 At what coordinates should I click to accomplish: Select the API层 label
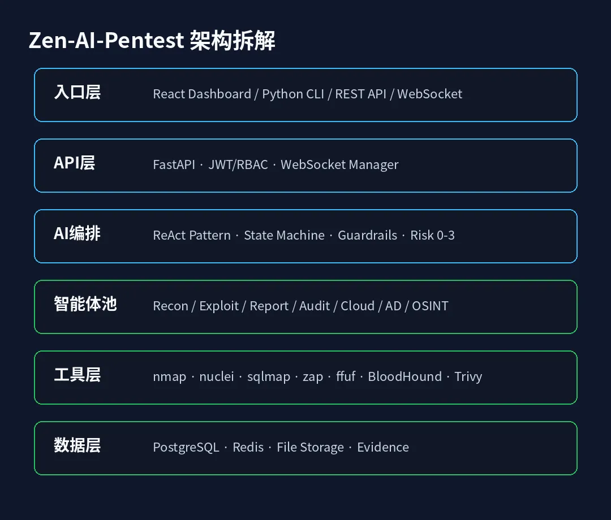click(75, 163)
